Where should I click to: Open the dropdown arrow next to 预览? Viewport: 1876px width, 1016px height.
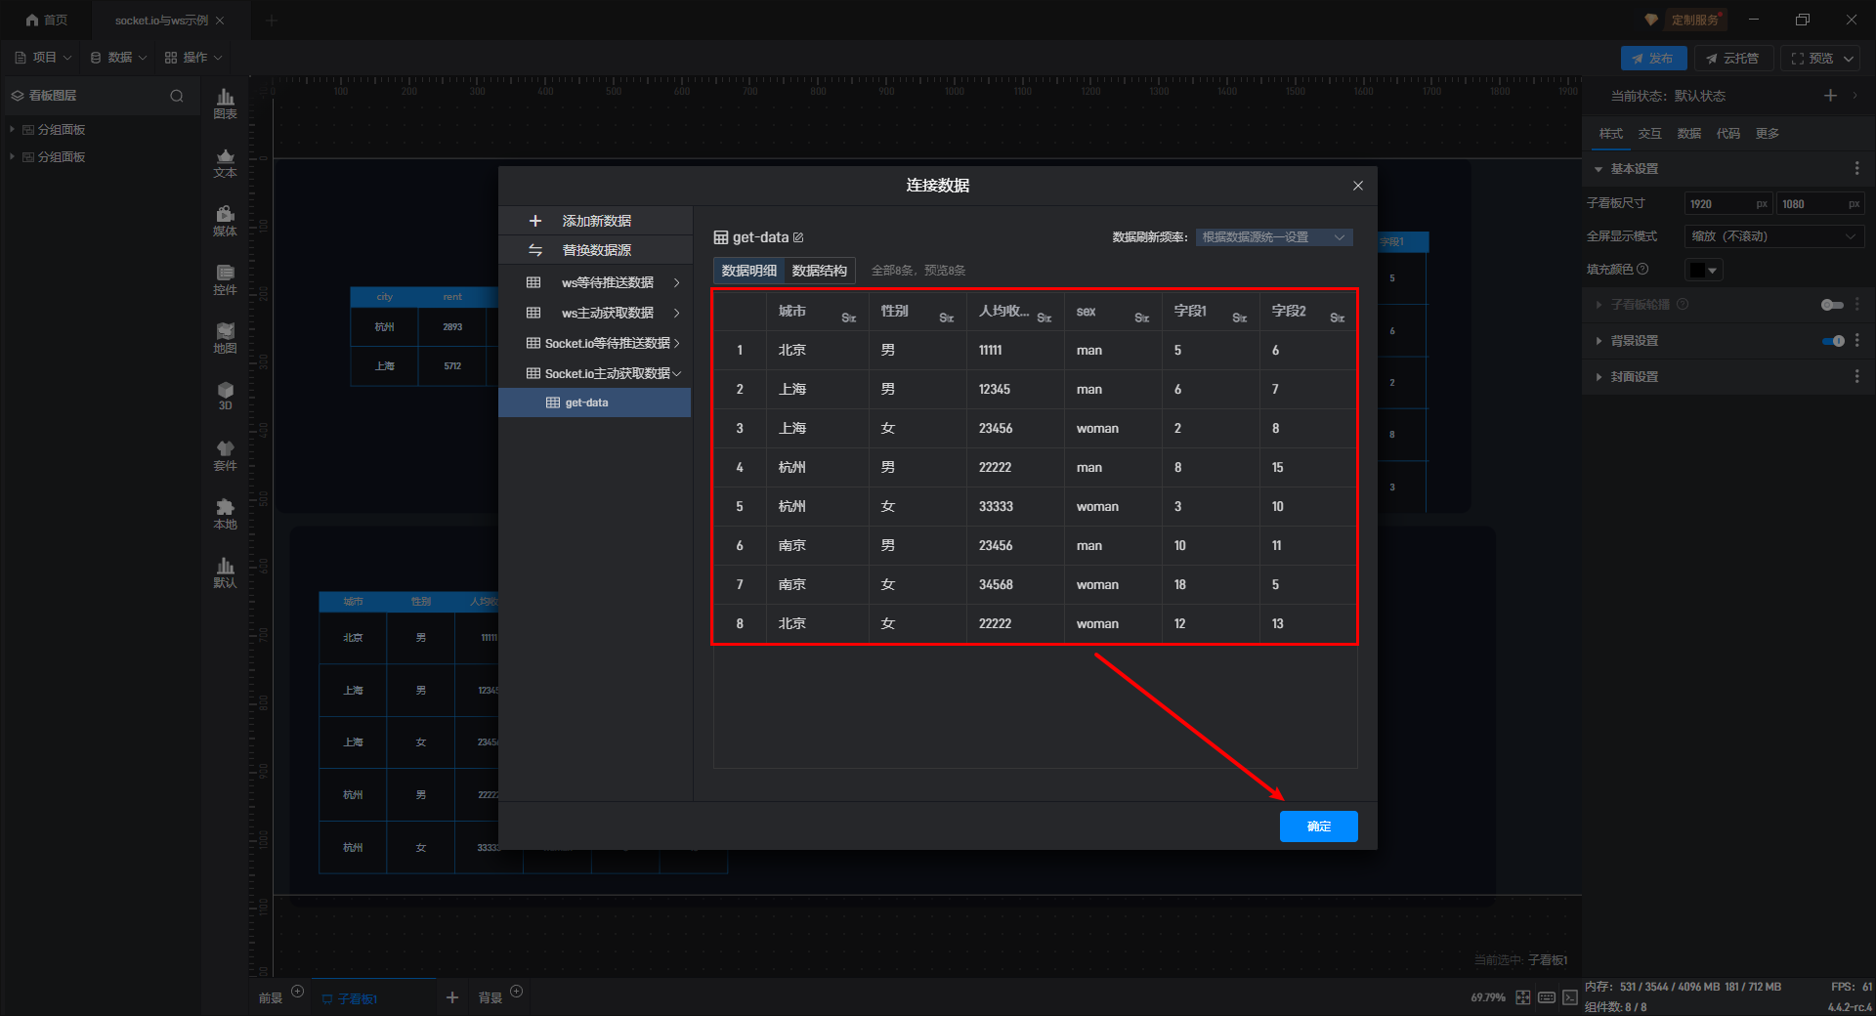click(x=1849, y=59)
